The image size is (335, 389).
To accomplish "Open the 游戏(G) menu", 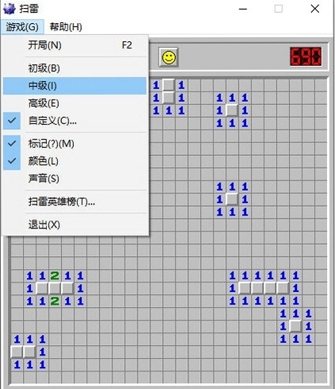I will tap(22, 27).
